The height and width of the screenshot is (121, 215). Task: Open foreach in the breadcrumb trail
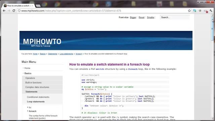click(x=79, y=54)
